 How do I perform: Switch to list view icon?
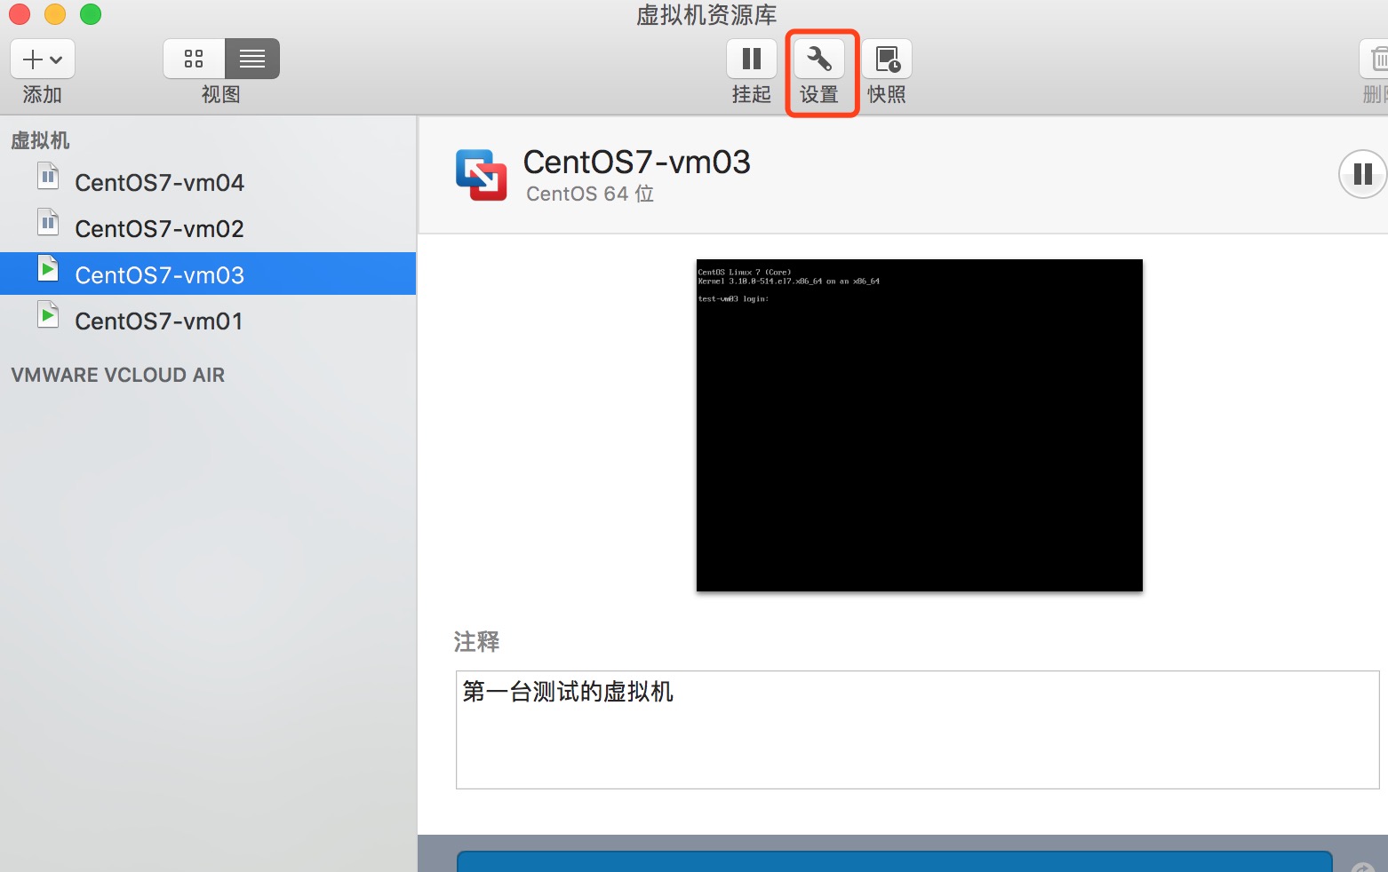[x=252, y=59]
